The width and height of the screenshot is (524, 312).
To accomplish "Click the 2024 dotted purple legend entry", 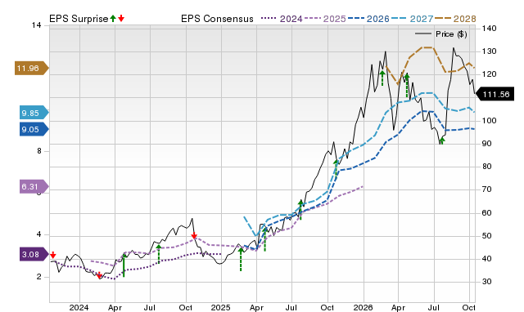I will coord(282,19).
